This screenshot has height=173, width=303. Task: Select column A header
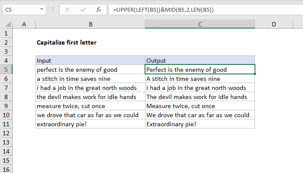point(24,25)
